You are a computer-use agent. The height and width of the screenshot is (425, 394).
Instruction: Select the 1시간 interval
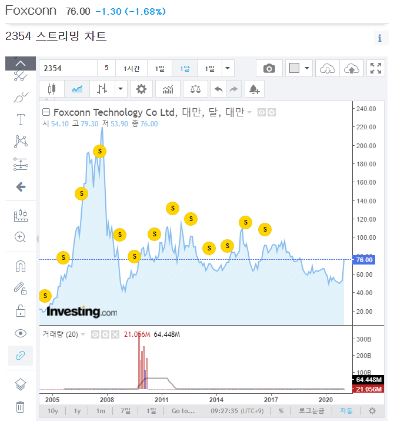point(132,68)
